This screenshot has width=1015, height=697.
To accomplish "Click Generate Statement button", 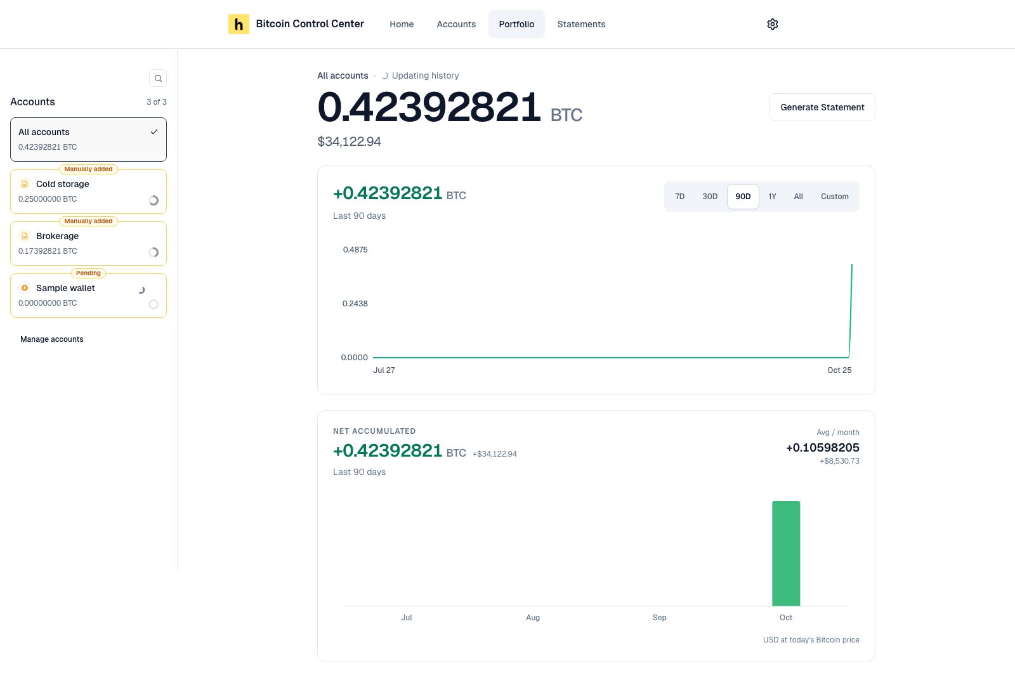I will pyautogui.click(x=822, y=107).
